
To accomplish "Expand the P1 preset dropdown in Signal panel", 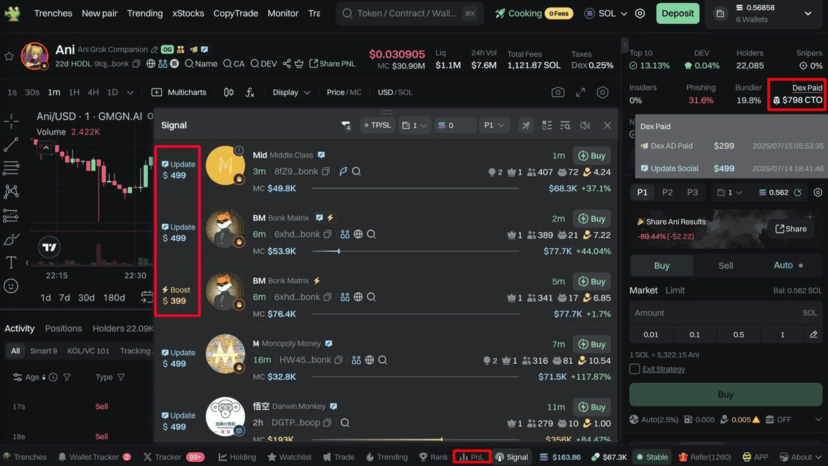I will click(493, 126).
